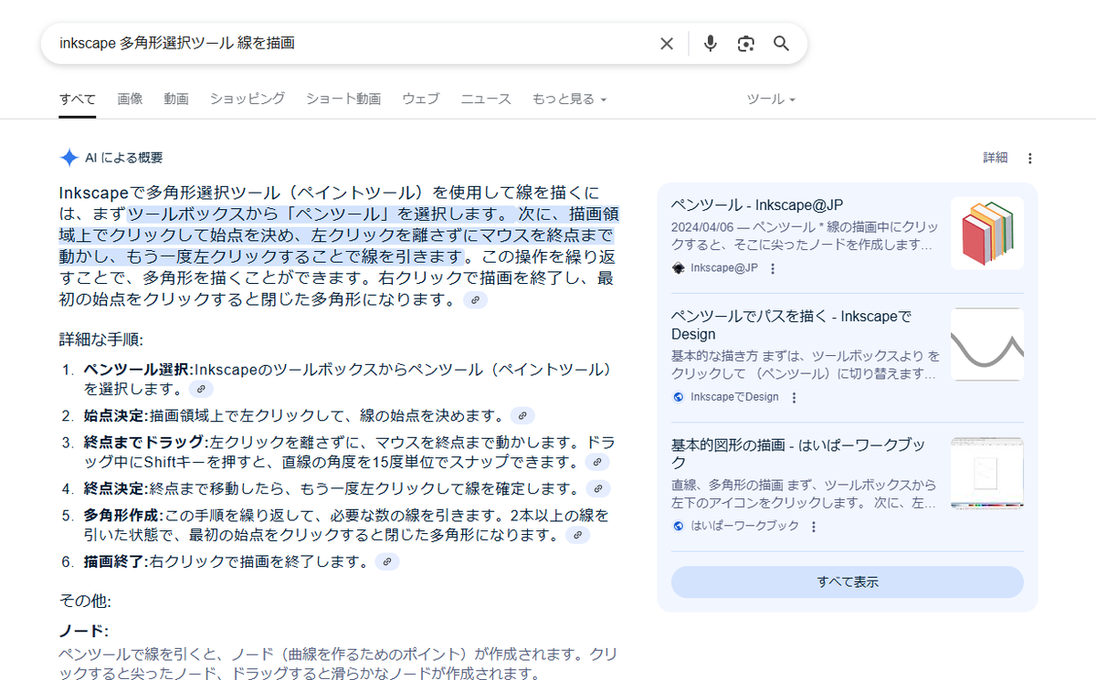Viewport: 1096px width, 680px height.
Task: Click the InkscapeでDesign site favicon
Action: 679,397
